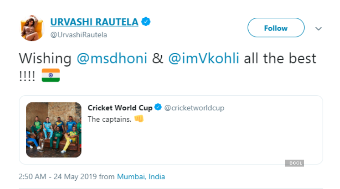Viewport: 340px width, 189px height.
Task: Click the BCCL watermark label
Action: (x=295, y=163)
